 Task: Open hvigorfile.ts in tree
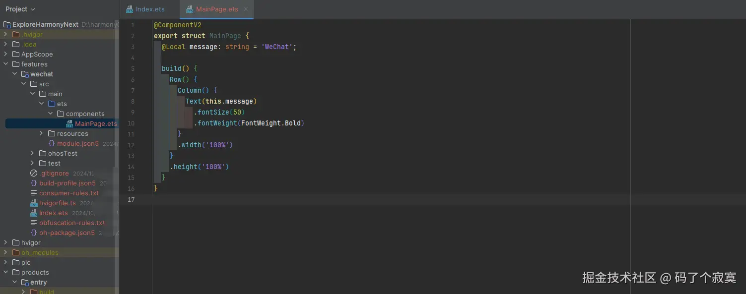[x=58, y=203]
